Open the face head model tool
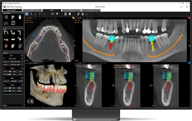Image resolution: width=192 pixels, height=121 pixels. 6,46
